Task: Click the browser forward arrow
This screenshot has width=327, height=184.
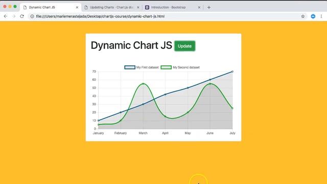Action: [x=14, y=16]
